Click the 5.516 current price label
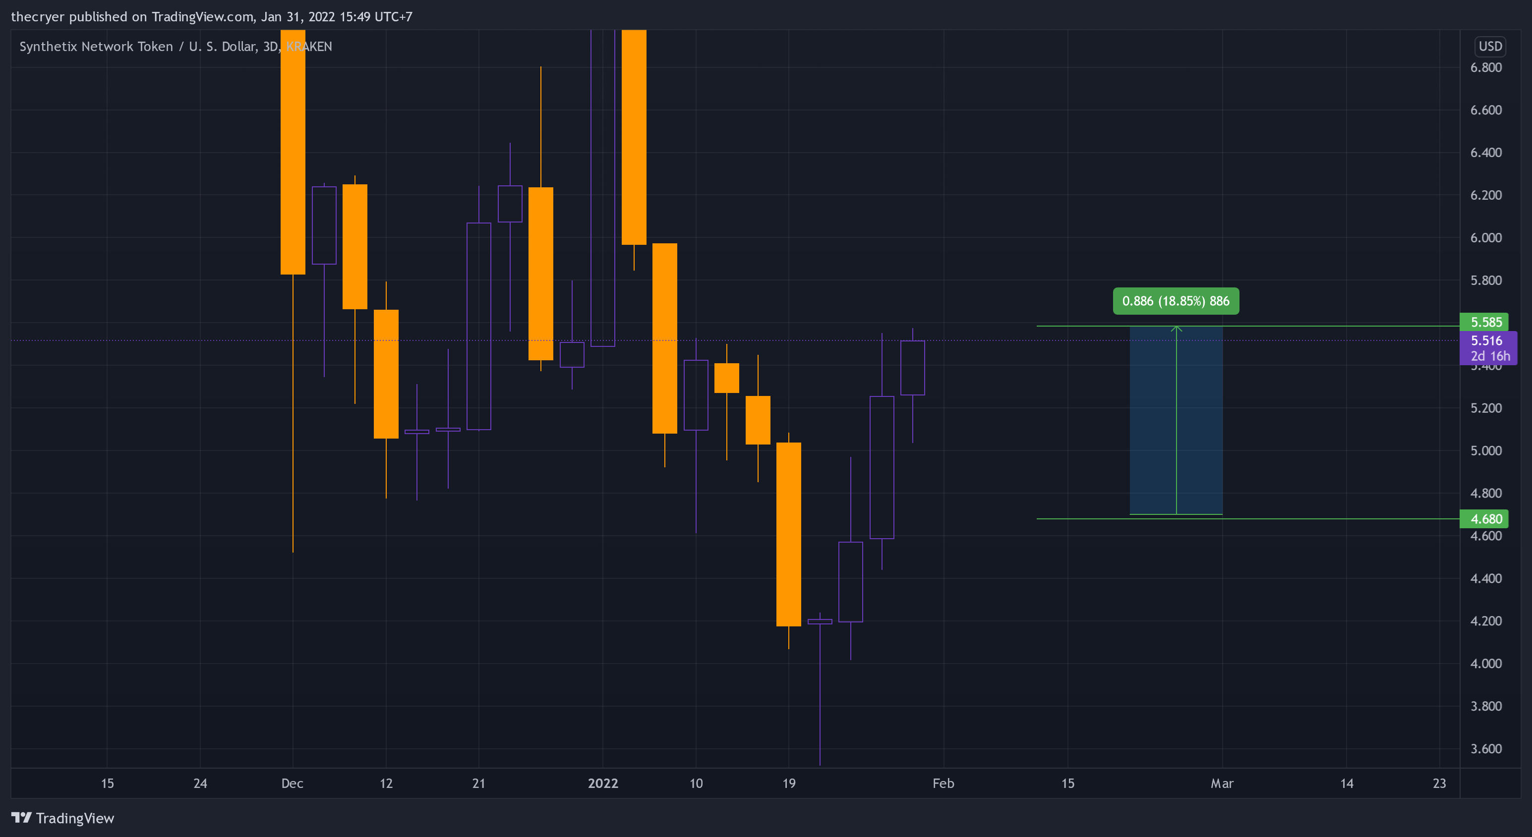The width and height of the screenshot is (1532, 837). click(1486, 340)
